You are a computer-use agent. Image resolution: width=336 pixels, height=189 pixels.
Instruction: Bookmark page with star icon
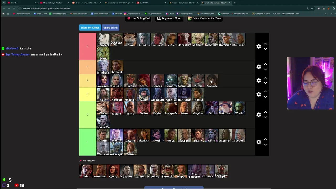(x=312, y=8)
